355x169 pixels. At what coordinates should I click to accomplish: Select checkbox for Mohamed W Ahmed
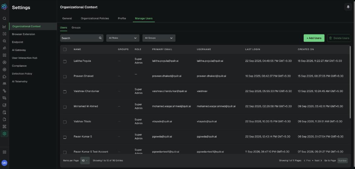[65, 107]
